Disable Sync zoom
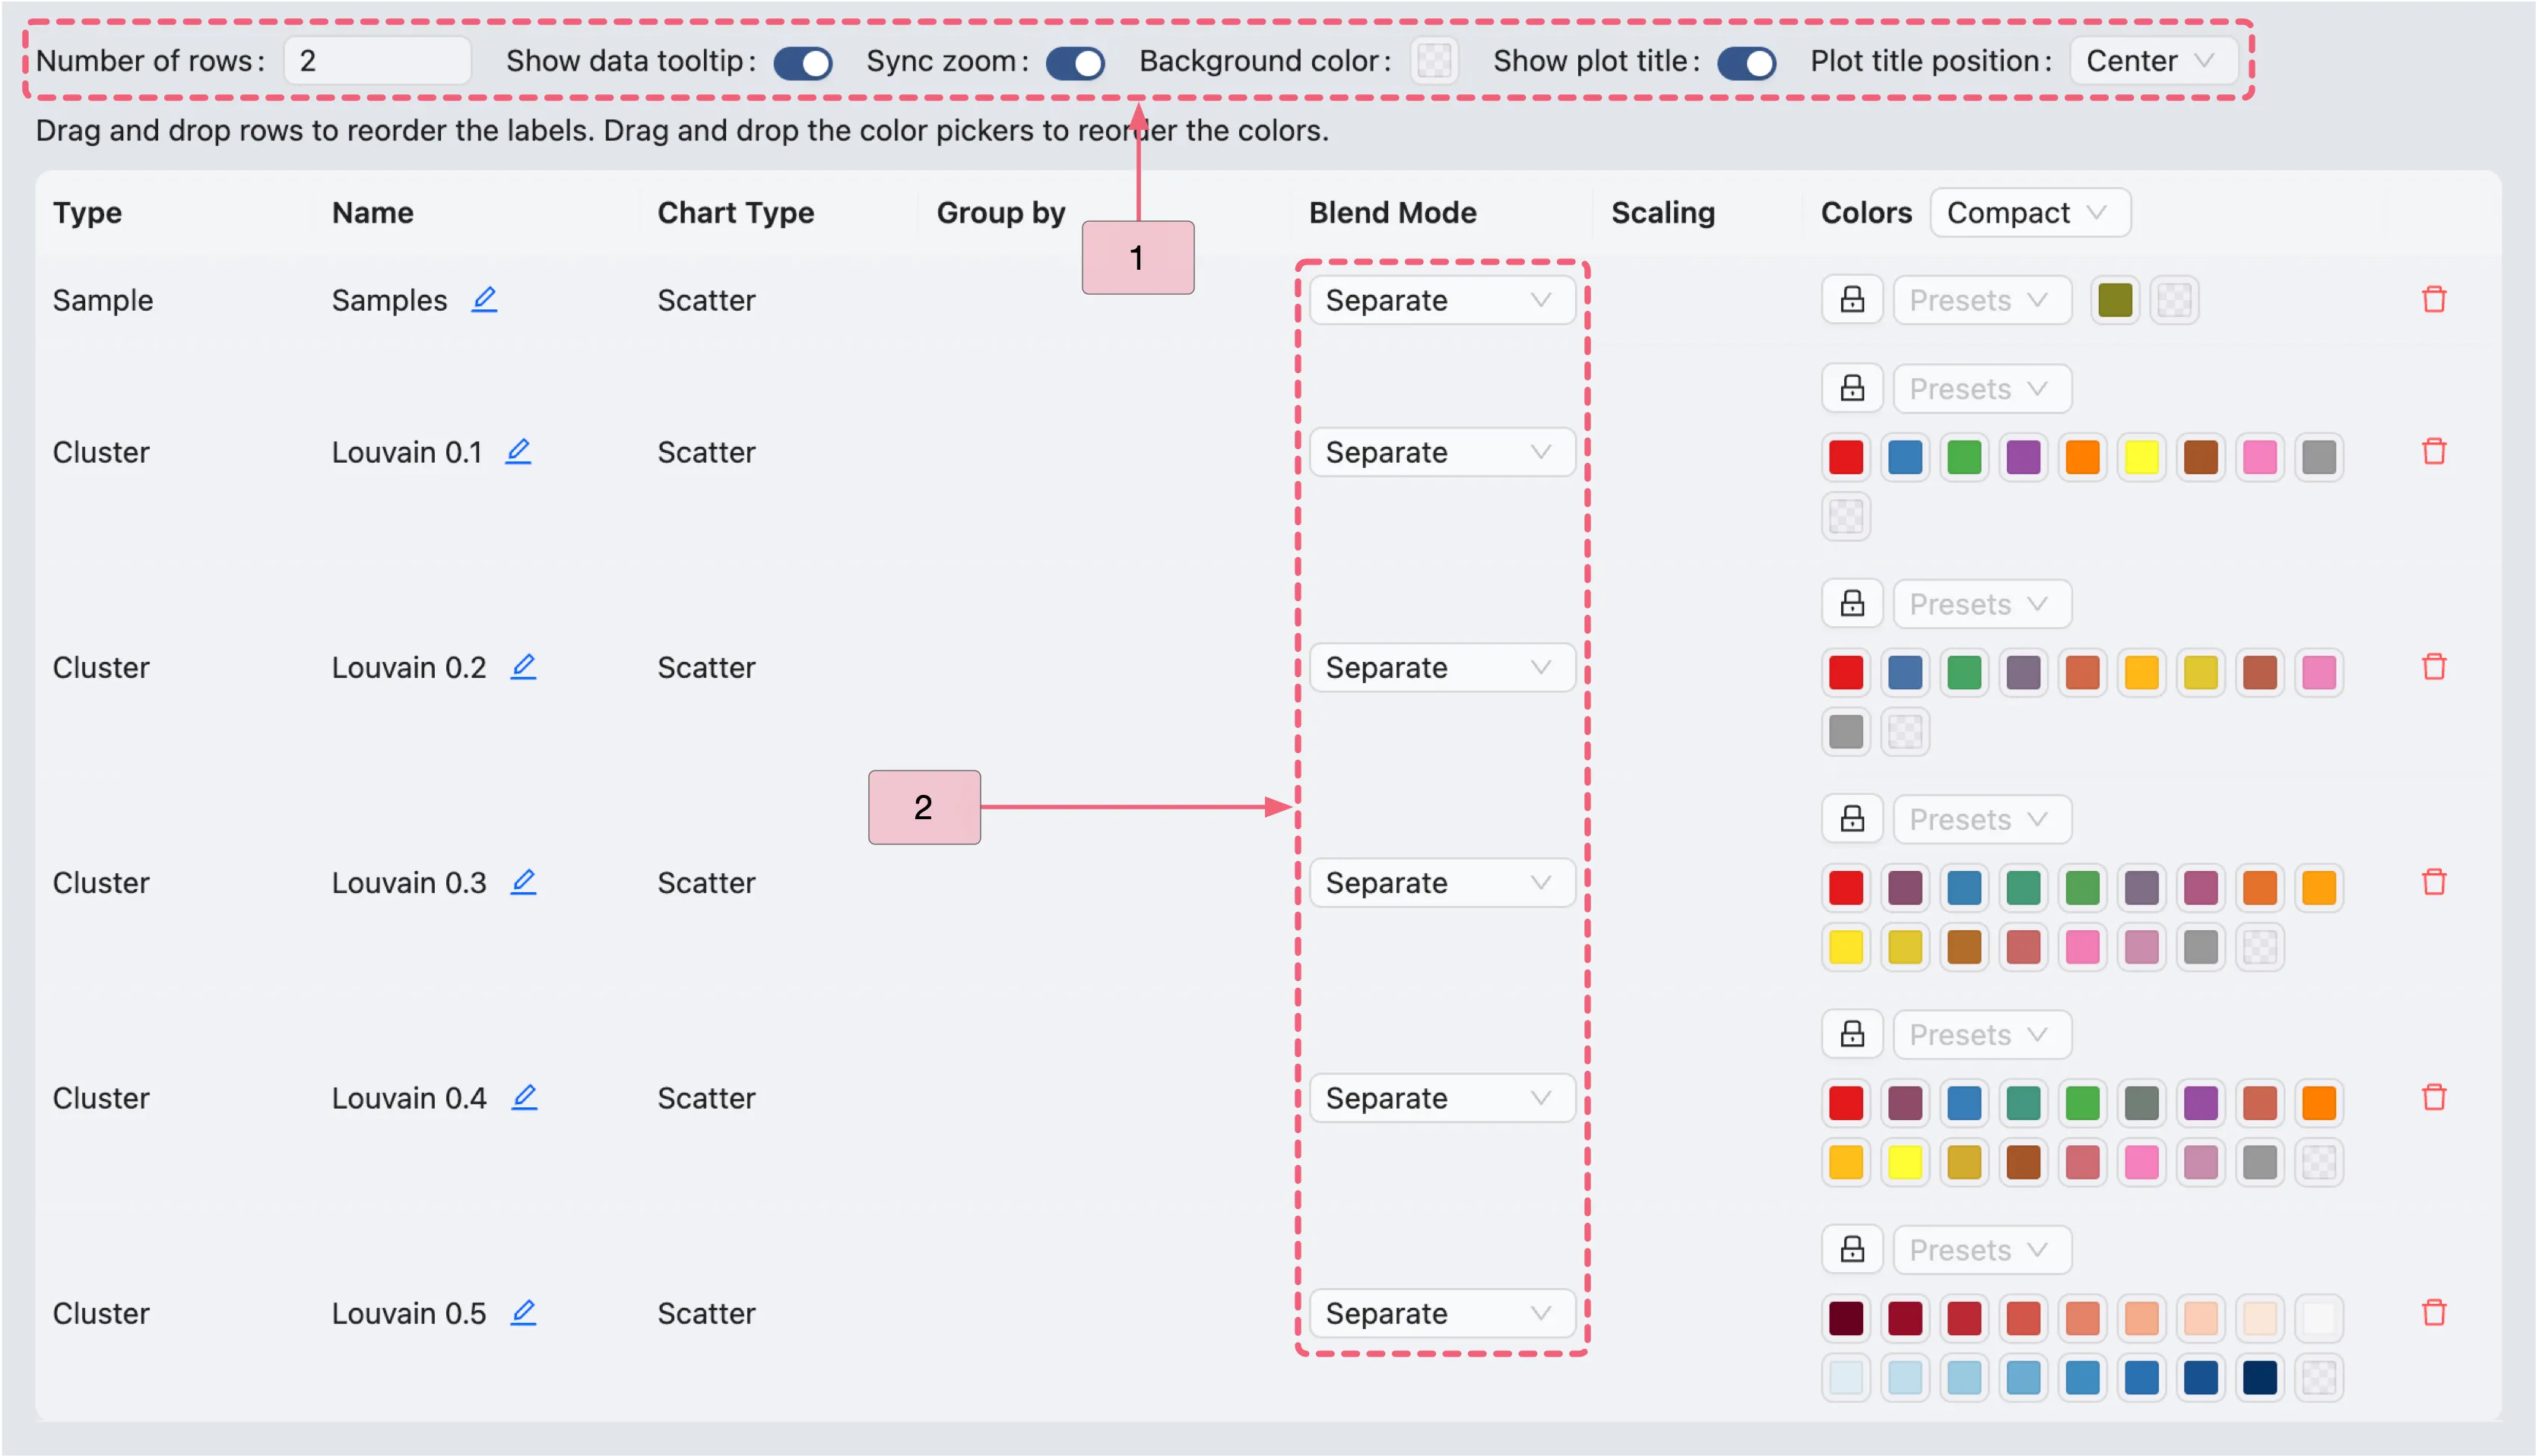This screenshot has height=1456, width=2536. tap(1076, 62)
